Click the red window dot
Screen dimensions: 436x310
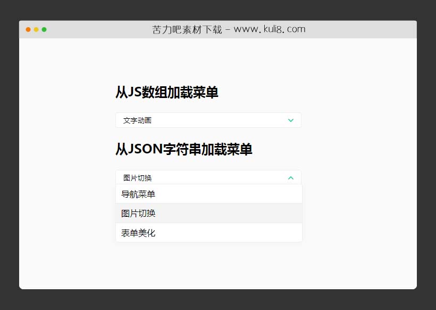[28, 30]
